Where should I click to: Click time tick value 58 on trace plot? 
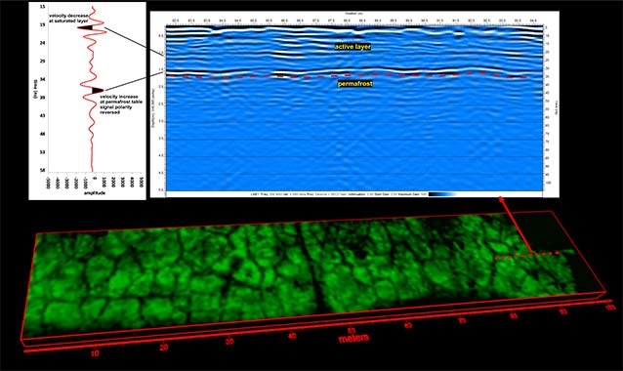[x=42, y=170]
